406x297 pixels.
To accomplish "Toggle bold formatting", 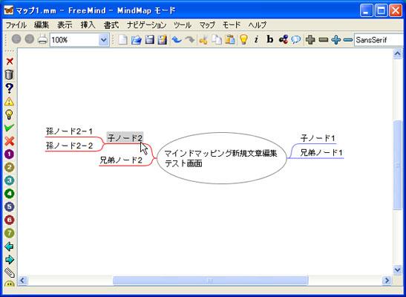I will (270, 39).
